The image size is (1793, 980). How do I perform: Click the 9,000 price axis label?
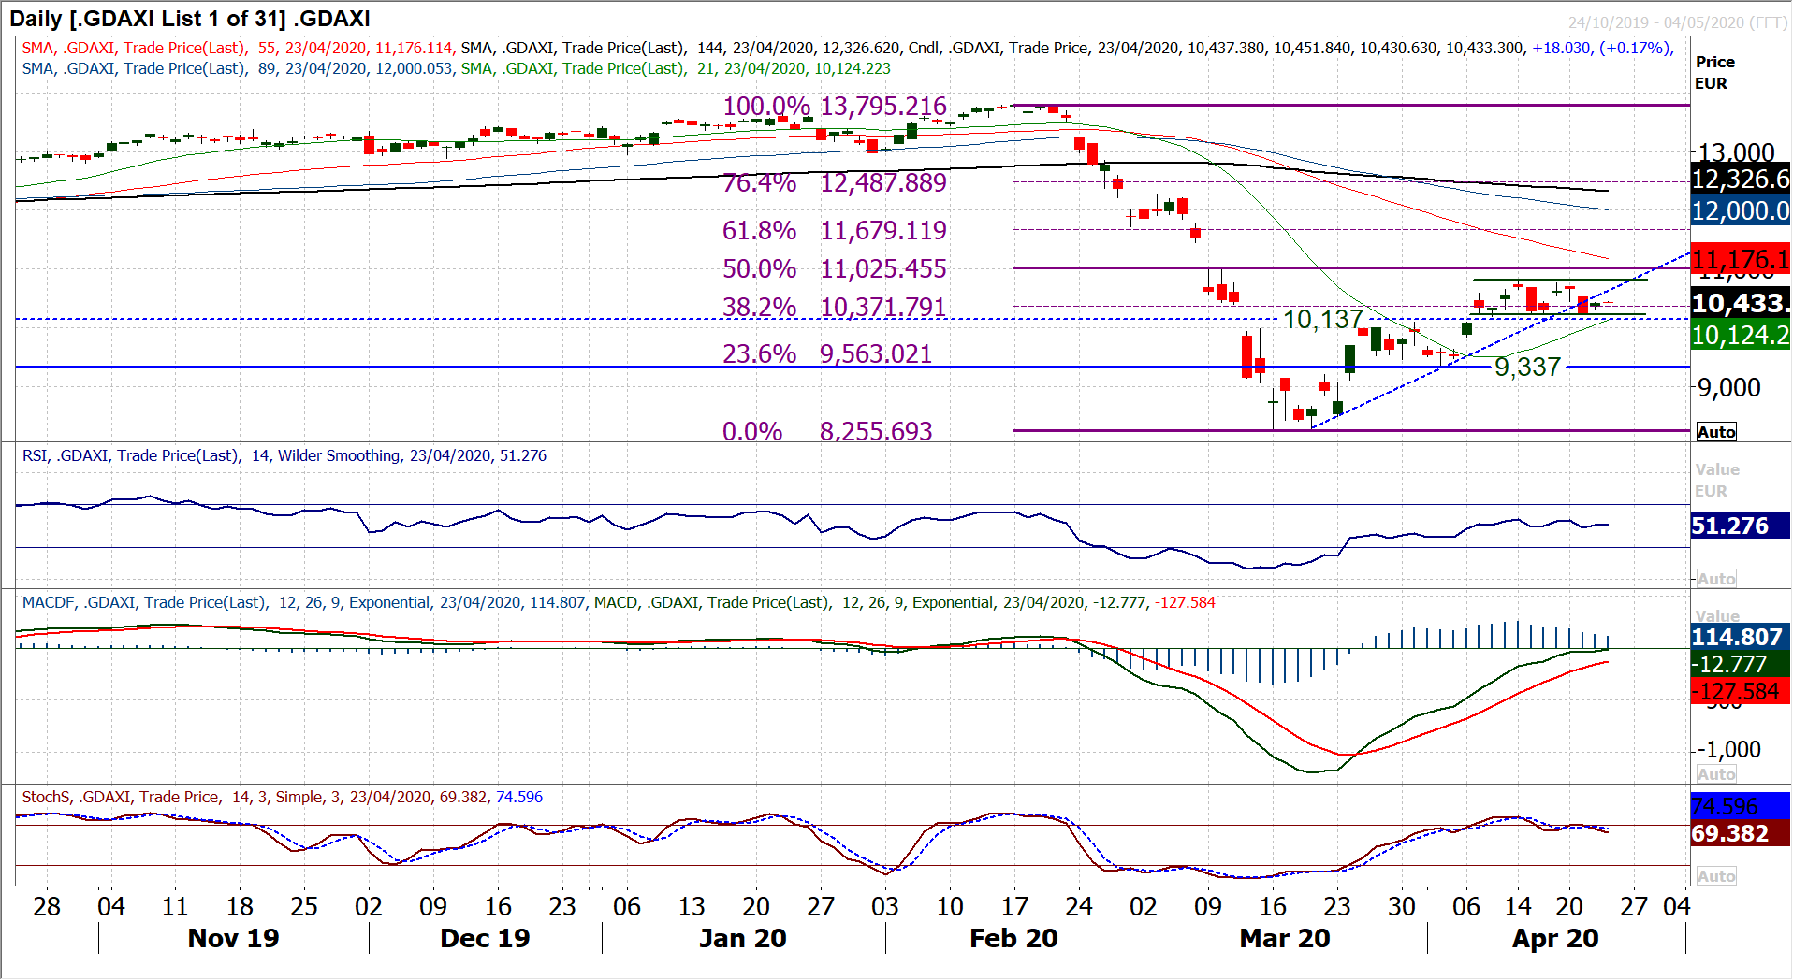tap(1728, 387)
